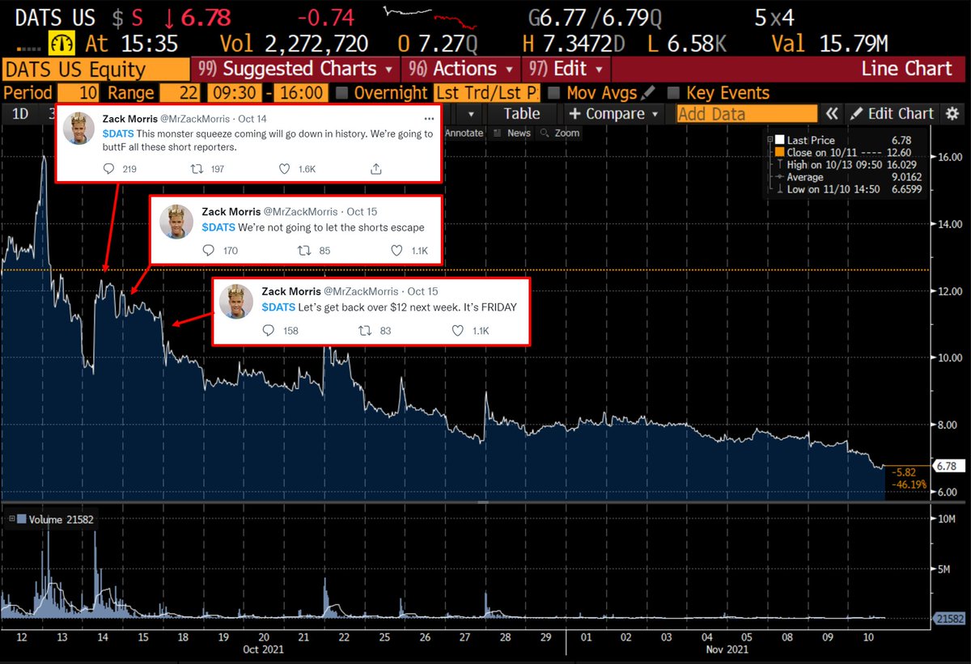Screen dimensions: 971x664
Task: Click the High marker icon in legend
Action: 780,165
